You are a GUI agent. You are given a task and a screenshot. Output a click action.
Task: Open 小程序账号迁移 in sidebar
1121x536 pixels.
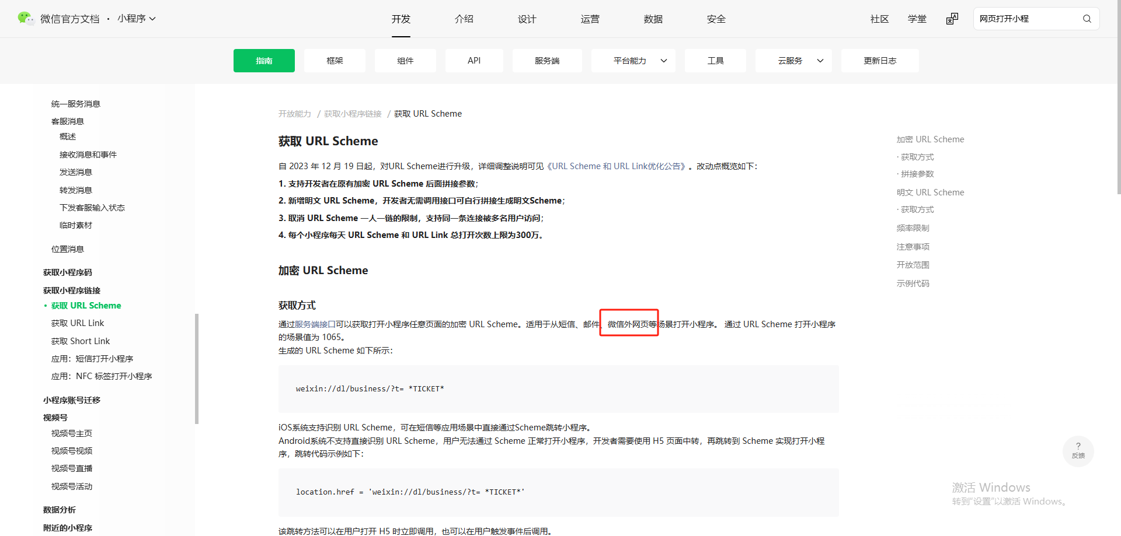[72, 400]
